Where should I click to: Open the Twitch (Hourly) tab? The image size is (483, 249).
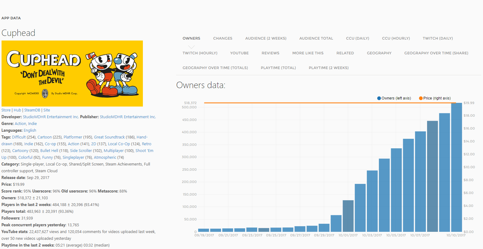(200, 53)
